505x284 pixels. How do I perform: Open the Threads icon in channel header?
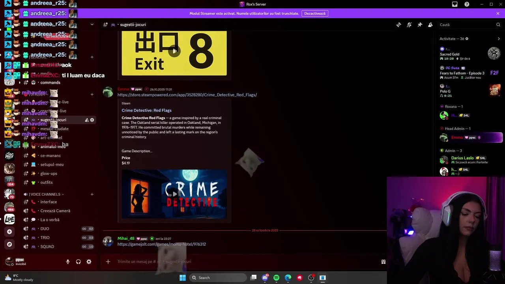(398, 24)
